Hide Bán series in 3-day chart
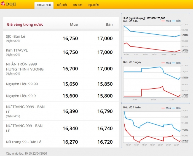 (x=176, y=63)
